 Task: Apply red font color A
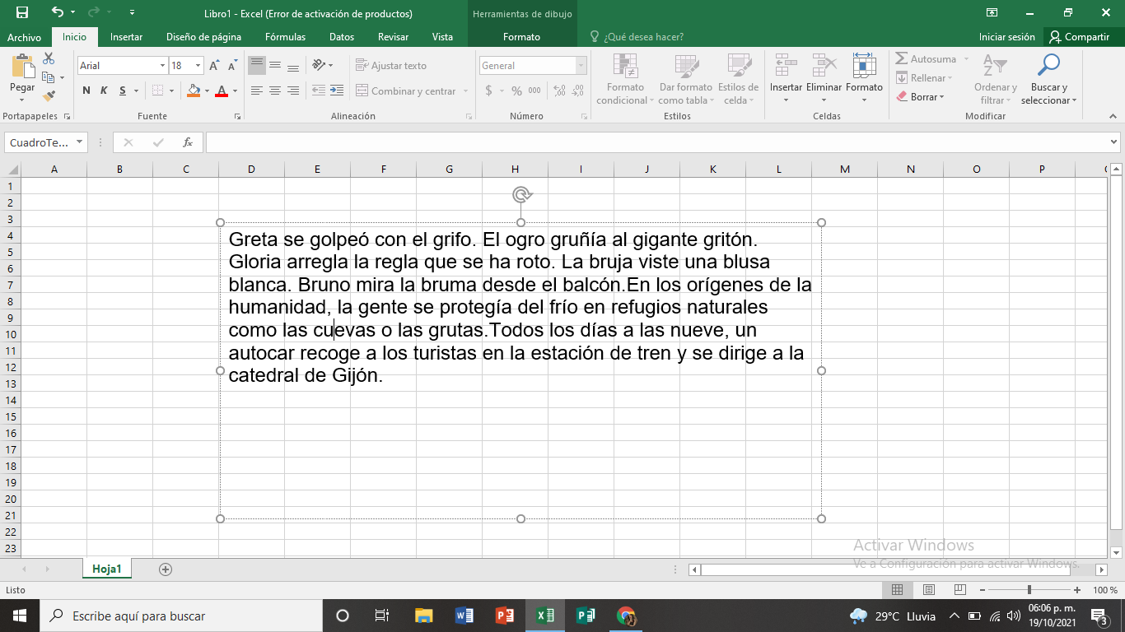click(x=221, y=91)
